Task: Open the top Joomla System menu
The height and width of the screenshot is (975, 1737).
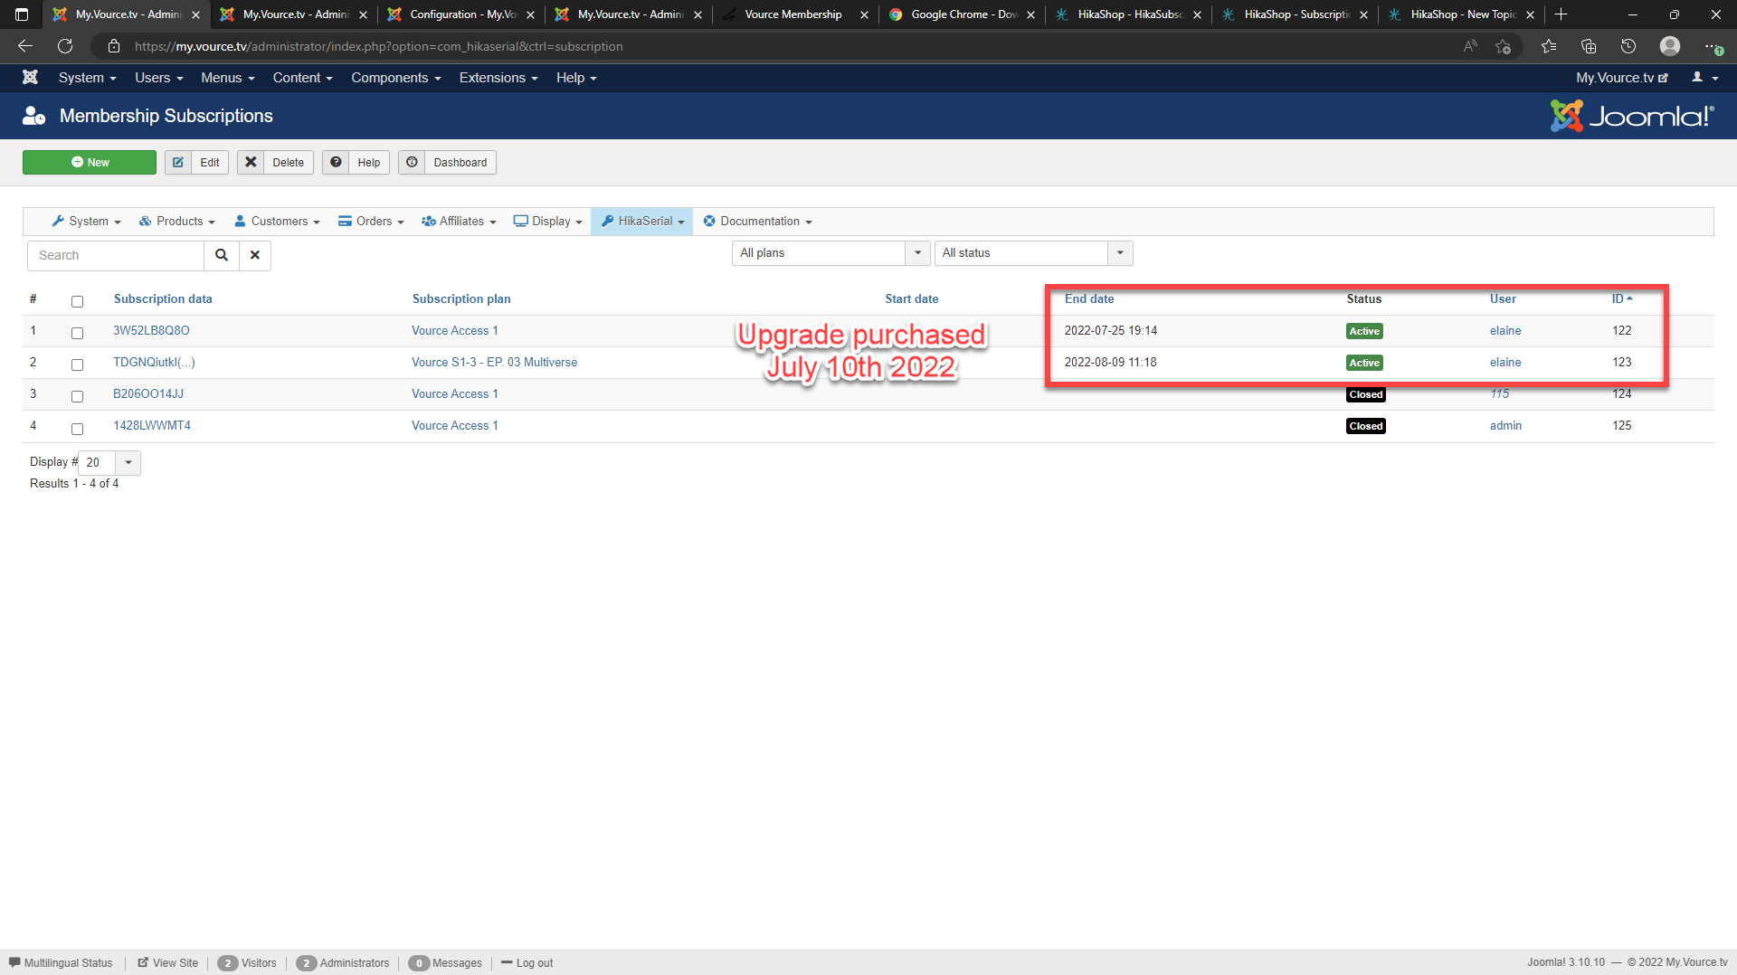Action: pyautogui.click(x=88, y=78)
